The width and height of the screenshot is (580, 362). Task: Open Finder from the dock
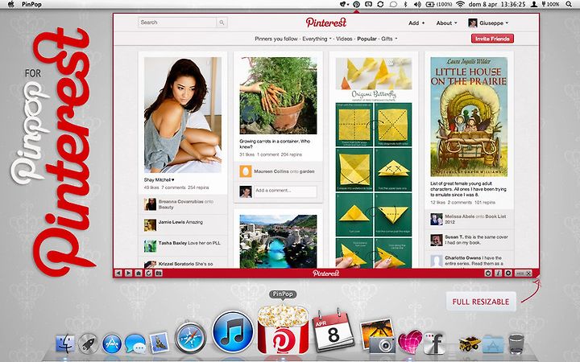65,343
